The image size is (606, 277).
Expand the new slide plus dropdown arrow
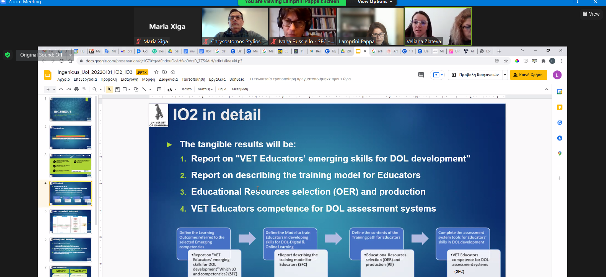tap(54, 89)
